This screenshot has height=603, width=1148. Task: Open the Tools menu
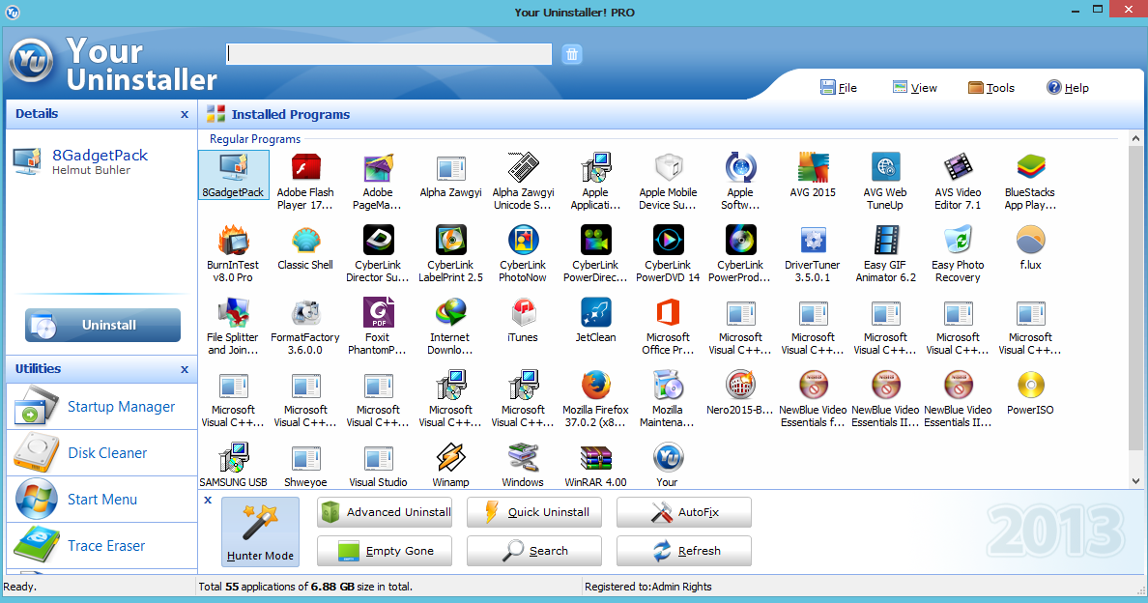(991, 88)
